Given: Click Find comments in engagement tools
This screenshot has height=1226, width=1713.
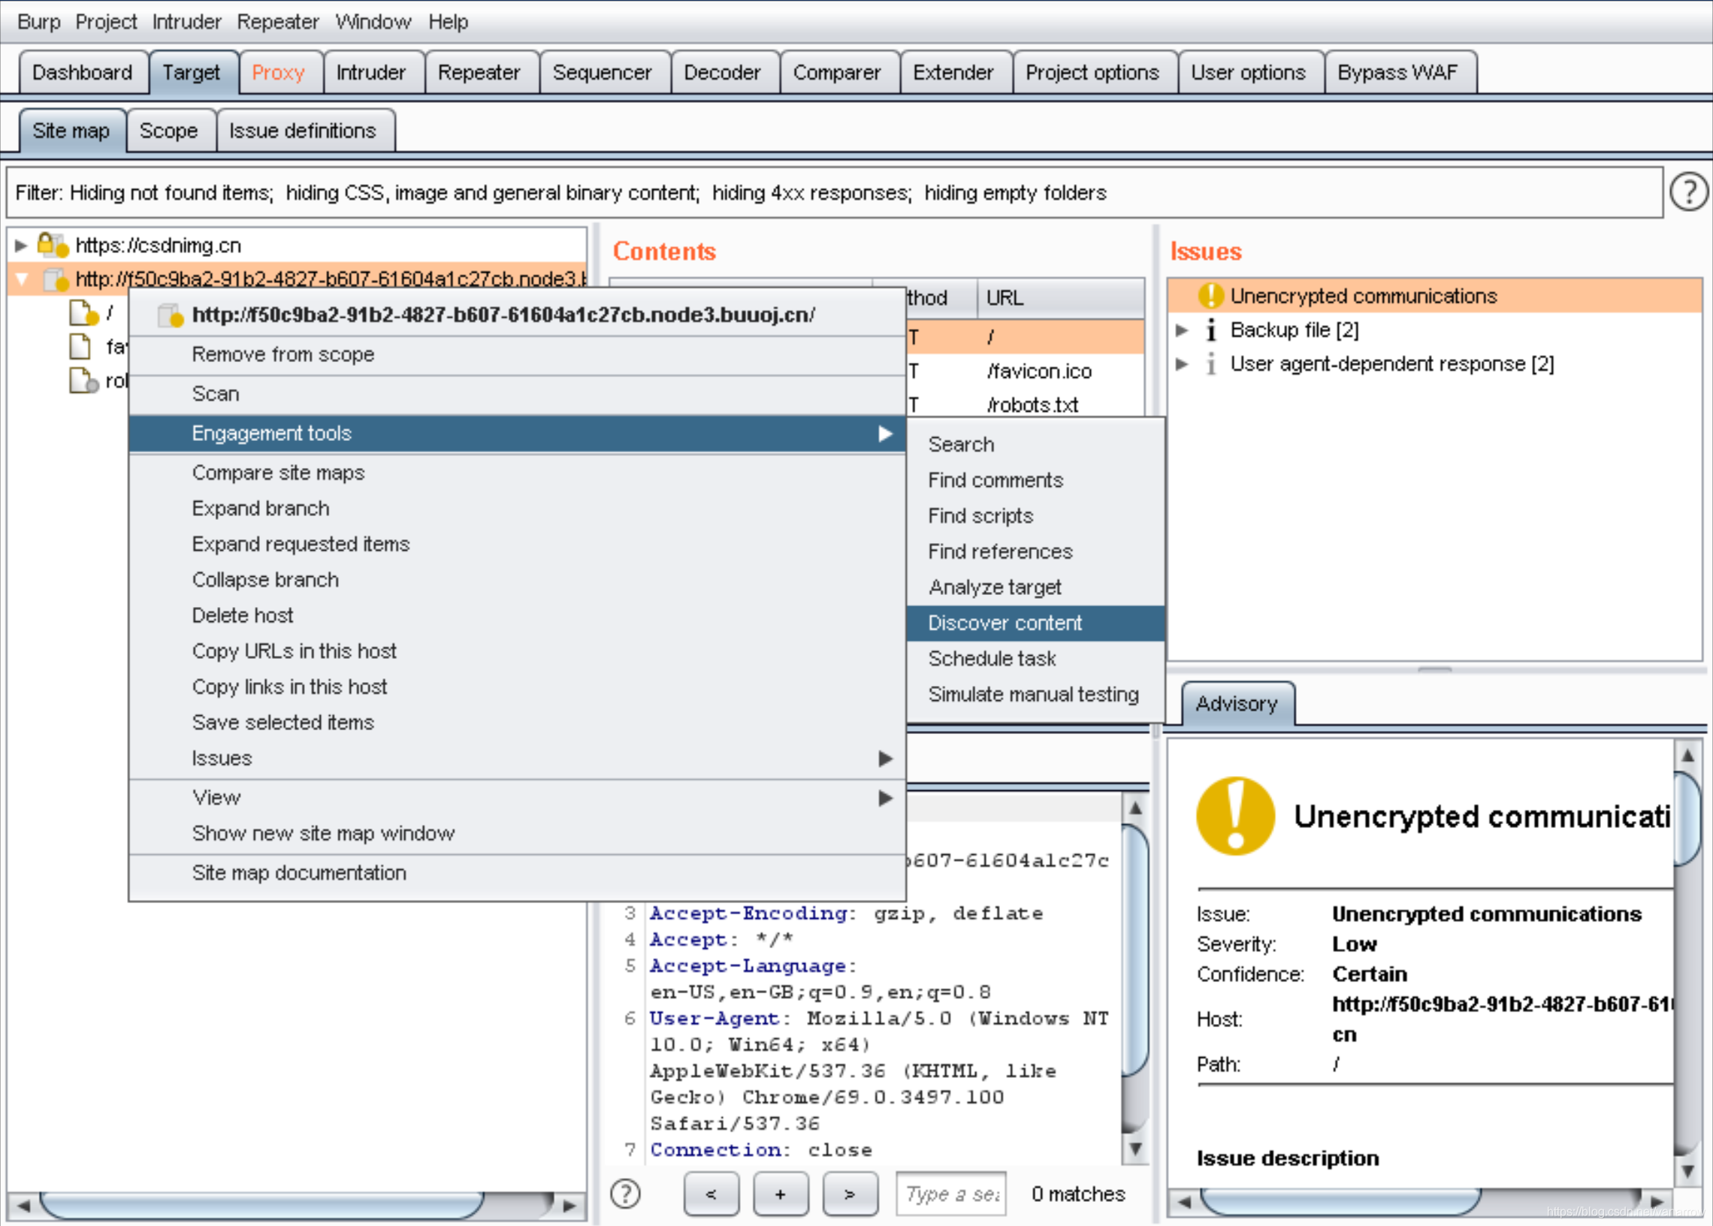Looking at the screenshot, I should 996,480.
